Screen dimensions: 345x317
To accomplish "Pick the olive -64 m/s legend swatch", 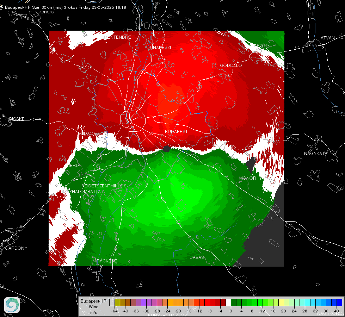I will click(x=117, y=302).
